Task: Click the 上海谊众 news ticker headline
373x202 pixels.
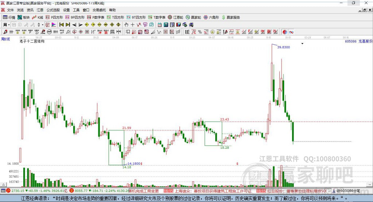Action: point(213,191)
